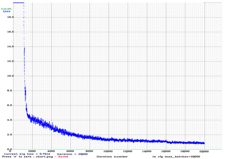Image resolution: width=225 pixels, height=159 pixels.
Task: Click the flat clipped loss line at chart top
Action: pyautogui.click(x=19, y=3)
